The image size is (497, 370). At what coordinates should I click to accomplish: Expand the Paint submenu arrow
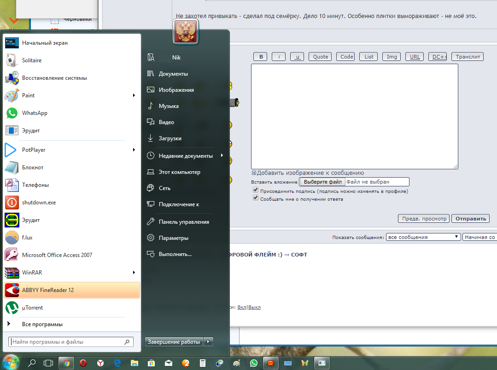click(134, 95)
